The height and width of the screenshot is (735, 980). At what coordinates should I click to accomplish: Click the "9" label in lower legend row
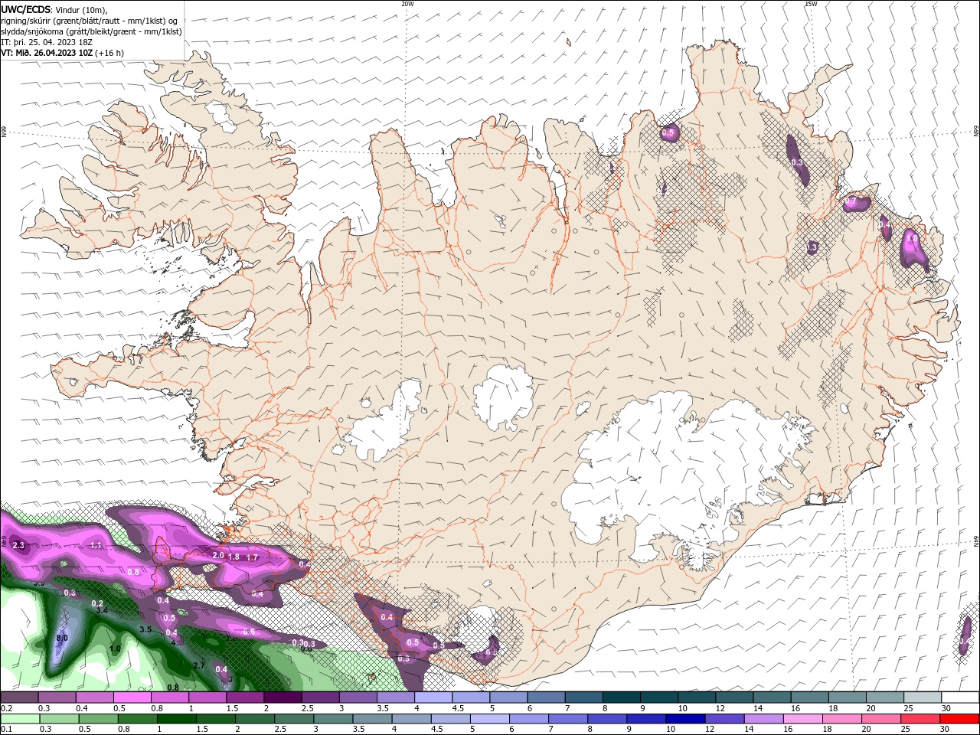[x=631, y=729]
